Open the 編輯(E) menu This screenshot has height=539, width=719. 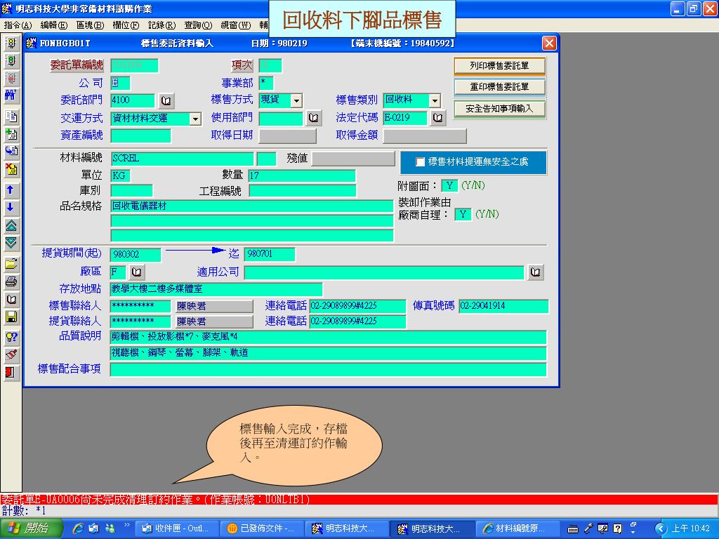click(53, 25)
